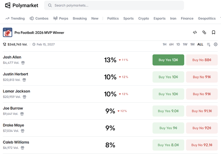Click Buy Yes 8.0¢ for Caleb Williams

168,145
